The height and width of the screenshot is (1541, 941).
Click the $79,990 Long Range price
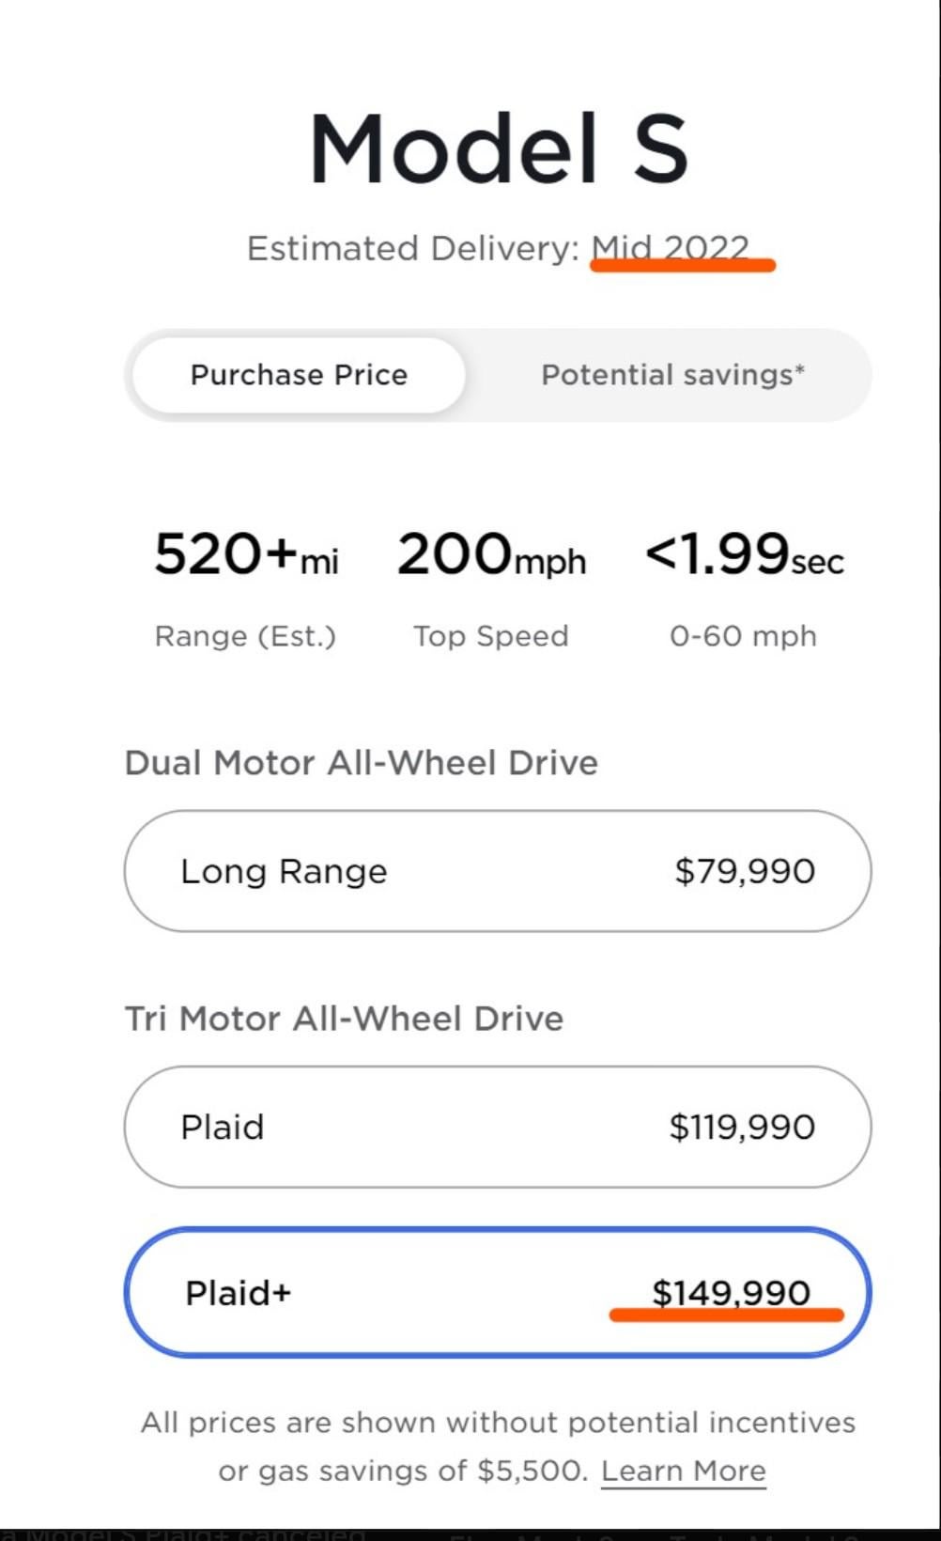tap(745, 871)
